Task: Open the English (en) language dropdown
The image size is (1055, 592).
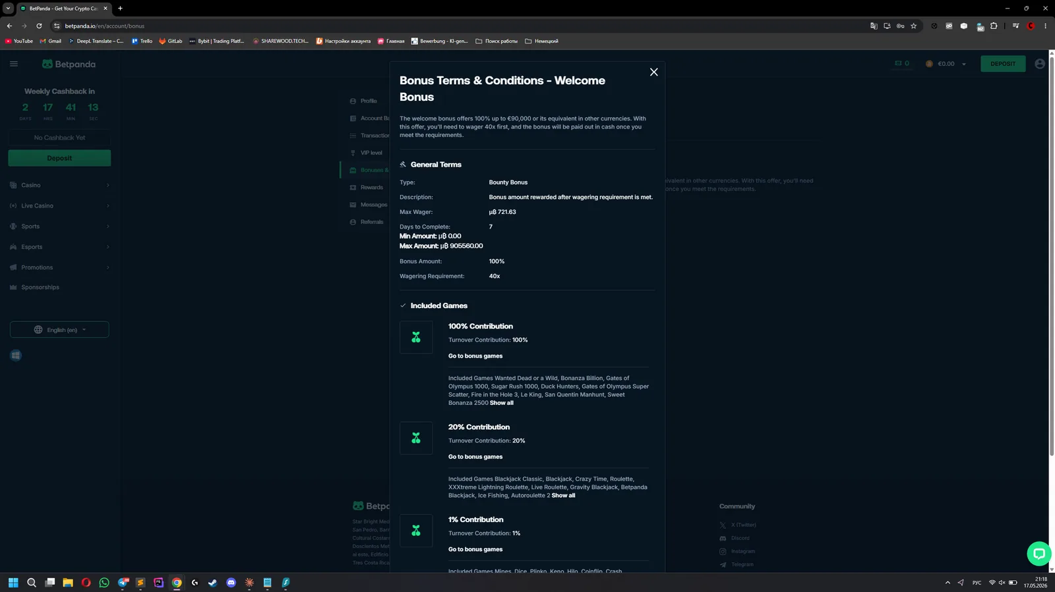Action: [59, 329]
